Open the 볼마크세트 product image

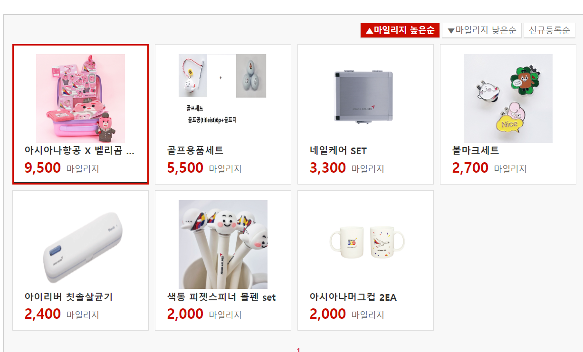pyautogui.click(x=508, y=98)
